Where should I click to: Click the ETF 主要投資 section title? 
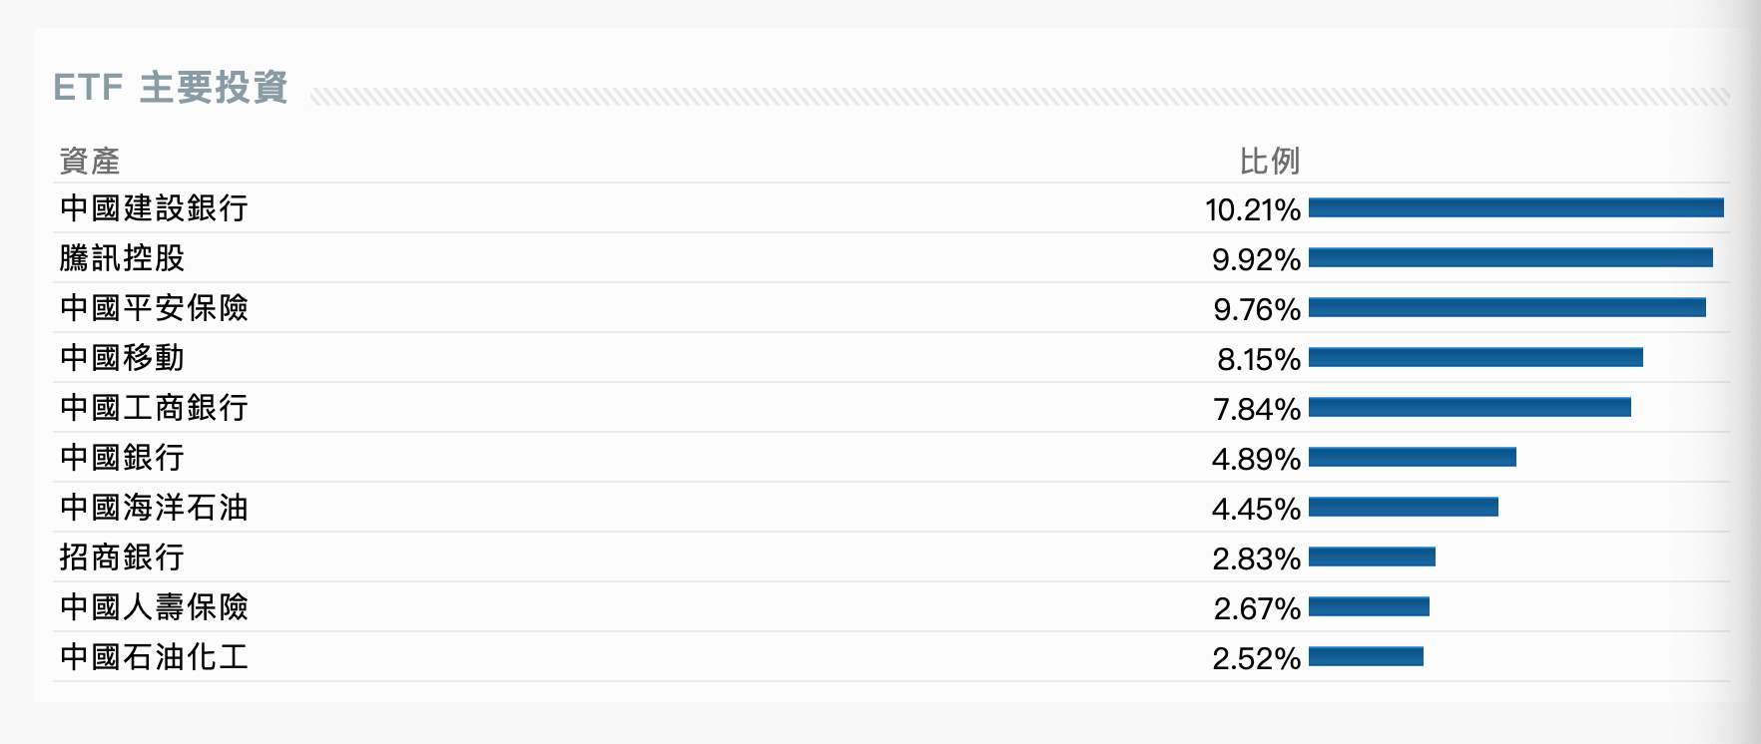click(171, 88)
